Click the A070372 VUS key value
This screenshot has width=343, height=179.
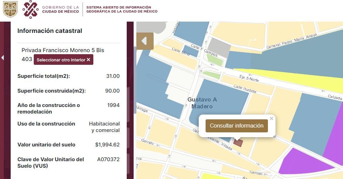click(x=108, y=159)
